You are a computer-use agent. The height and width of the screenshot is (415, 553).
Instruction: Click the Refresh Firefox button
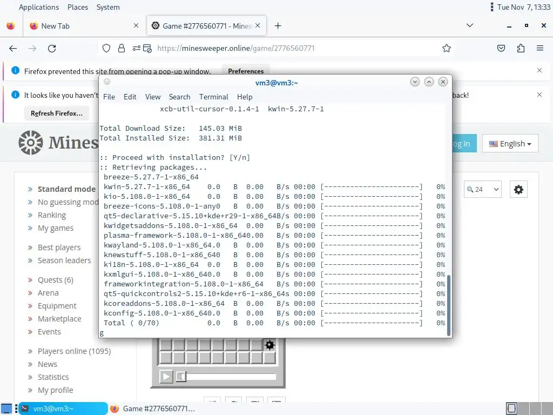point(56,113)
